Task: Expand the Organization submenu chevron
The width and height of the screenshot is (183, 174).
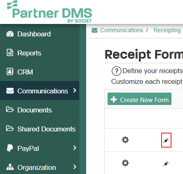Action: coord(75,167)
